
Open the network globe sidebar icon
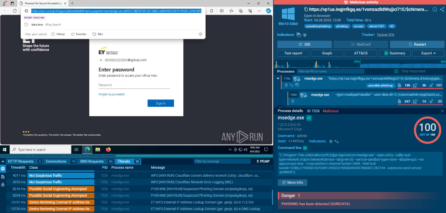3,169
